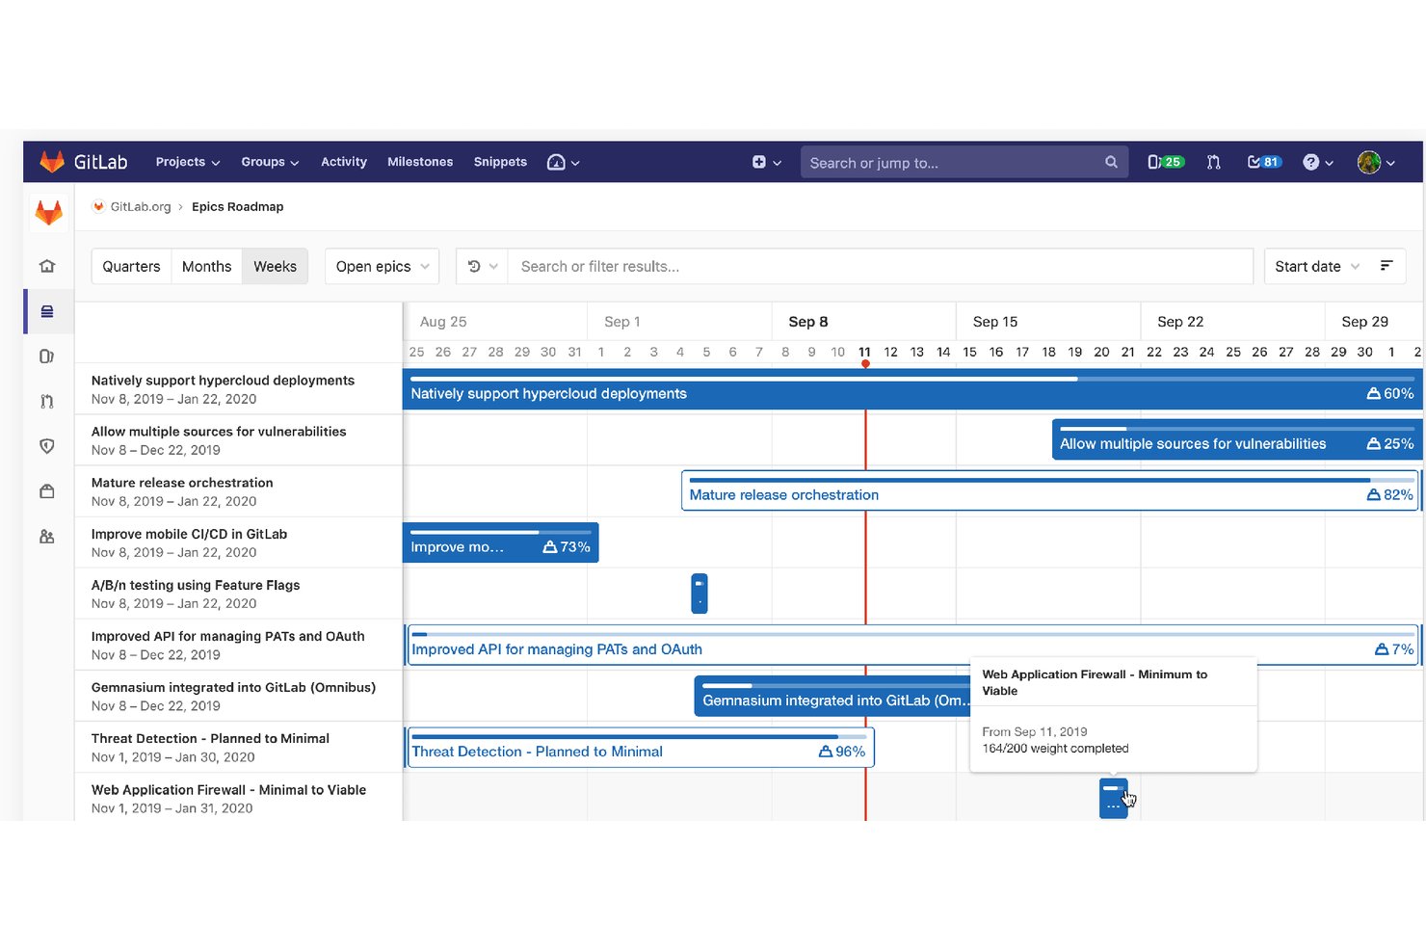This screenshot has height=951, width=1426.
Task: Click the search magnifier icon
Action: [x=1111, y=162]
